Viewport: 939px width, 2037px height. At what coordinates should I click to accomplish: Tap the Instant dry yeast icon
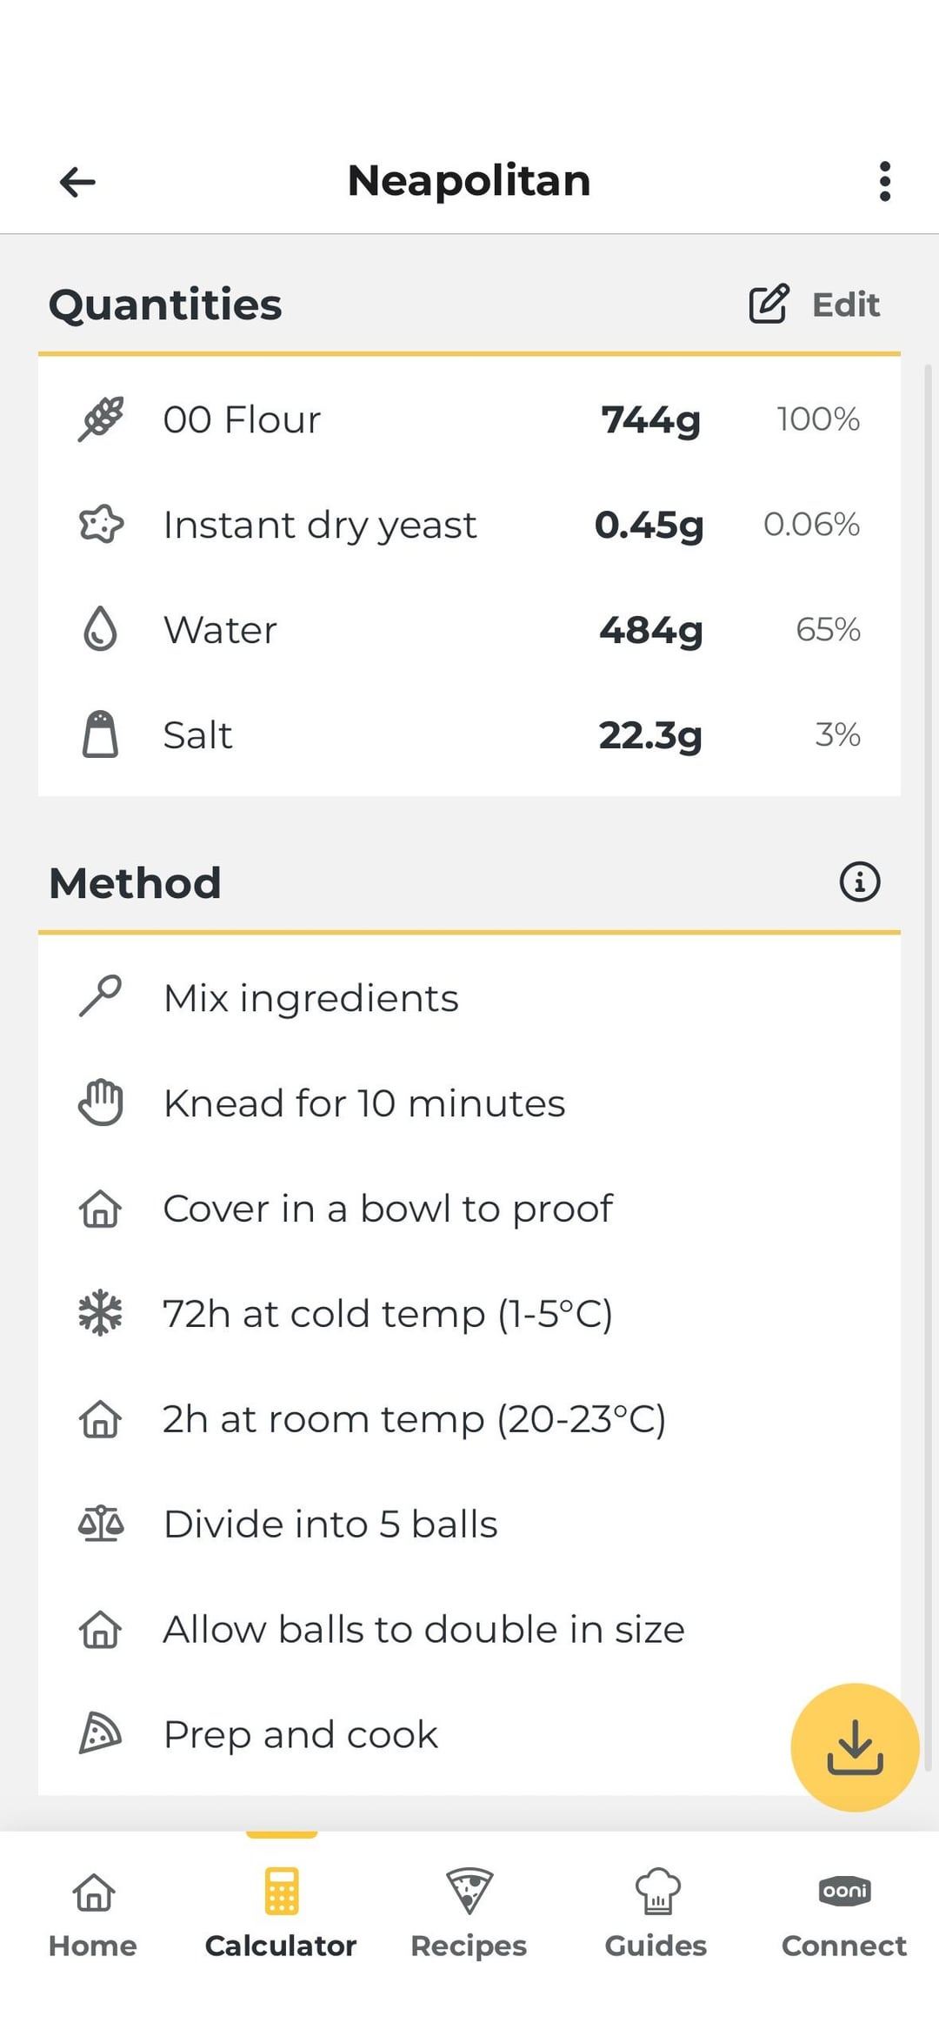click(x=101, y=525)
